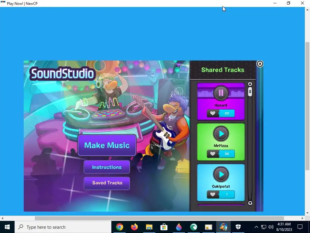The image size is (310, 233).
Task: Click the MrPizza track name
Action: (x=221, y=146)
